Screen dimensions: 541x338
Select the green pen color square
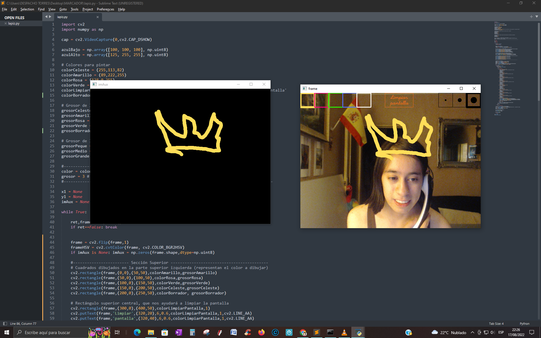tap(335, 100)
